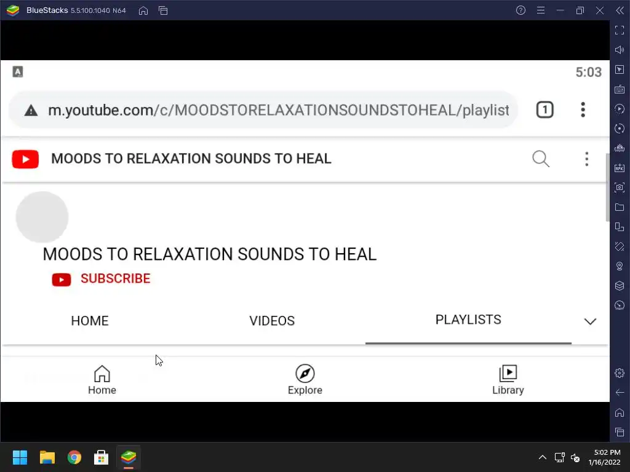Click the site security warning triangle icon
The height and width of the screenshot is (472, 630).
[x=31, y=111]
